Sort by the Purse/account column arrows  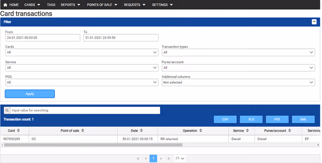click(x=289, y=130)
